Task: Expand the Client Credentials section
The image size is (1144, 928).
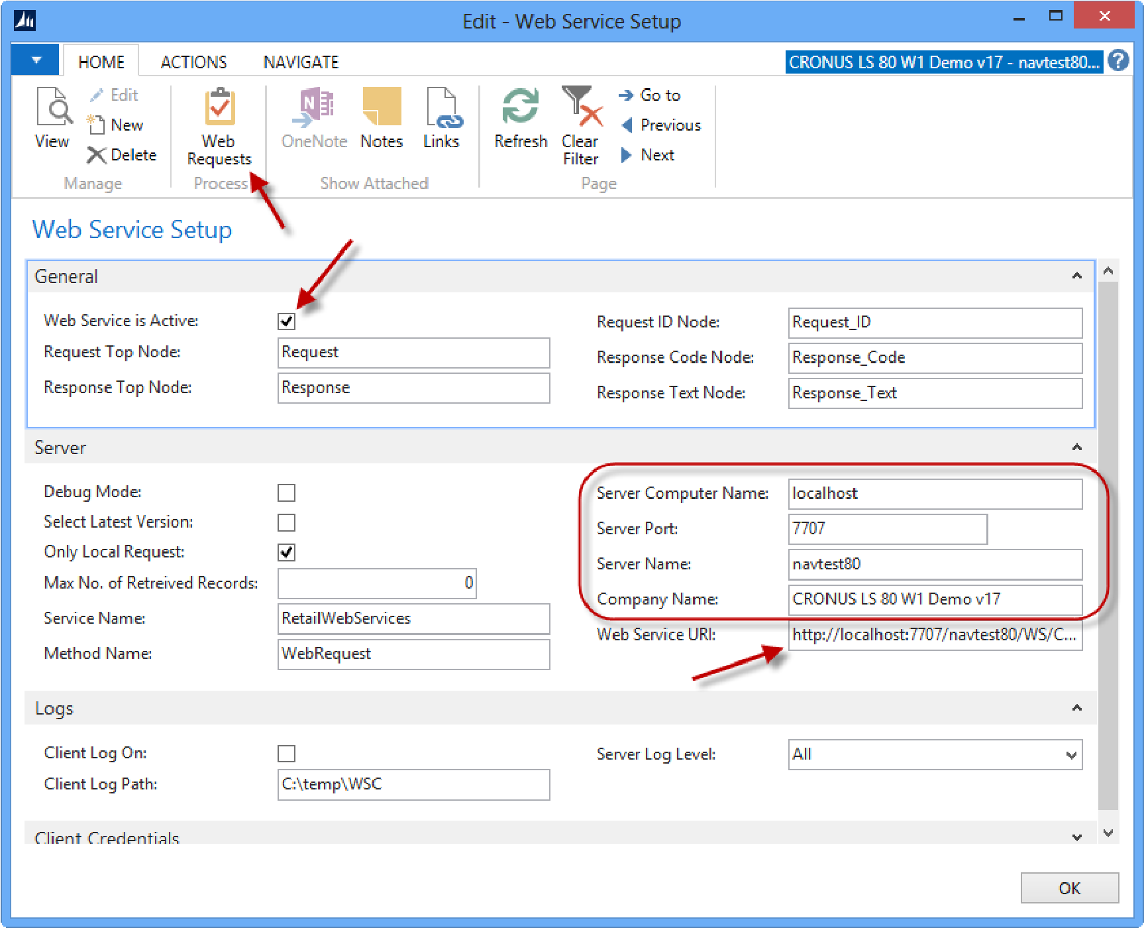Action: point(1076,837)
